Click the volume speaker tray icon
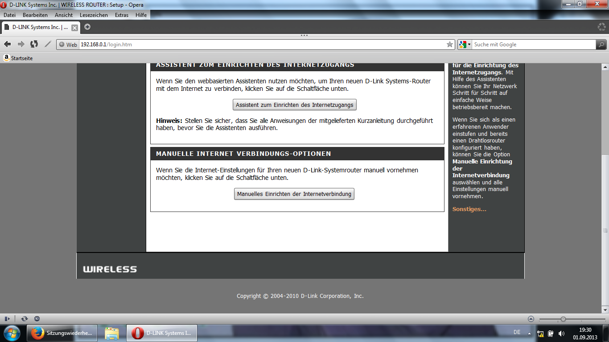609x342 pixels. pyautogui.click(x=561, y=333)
